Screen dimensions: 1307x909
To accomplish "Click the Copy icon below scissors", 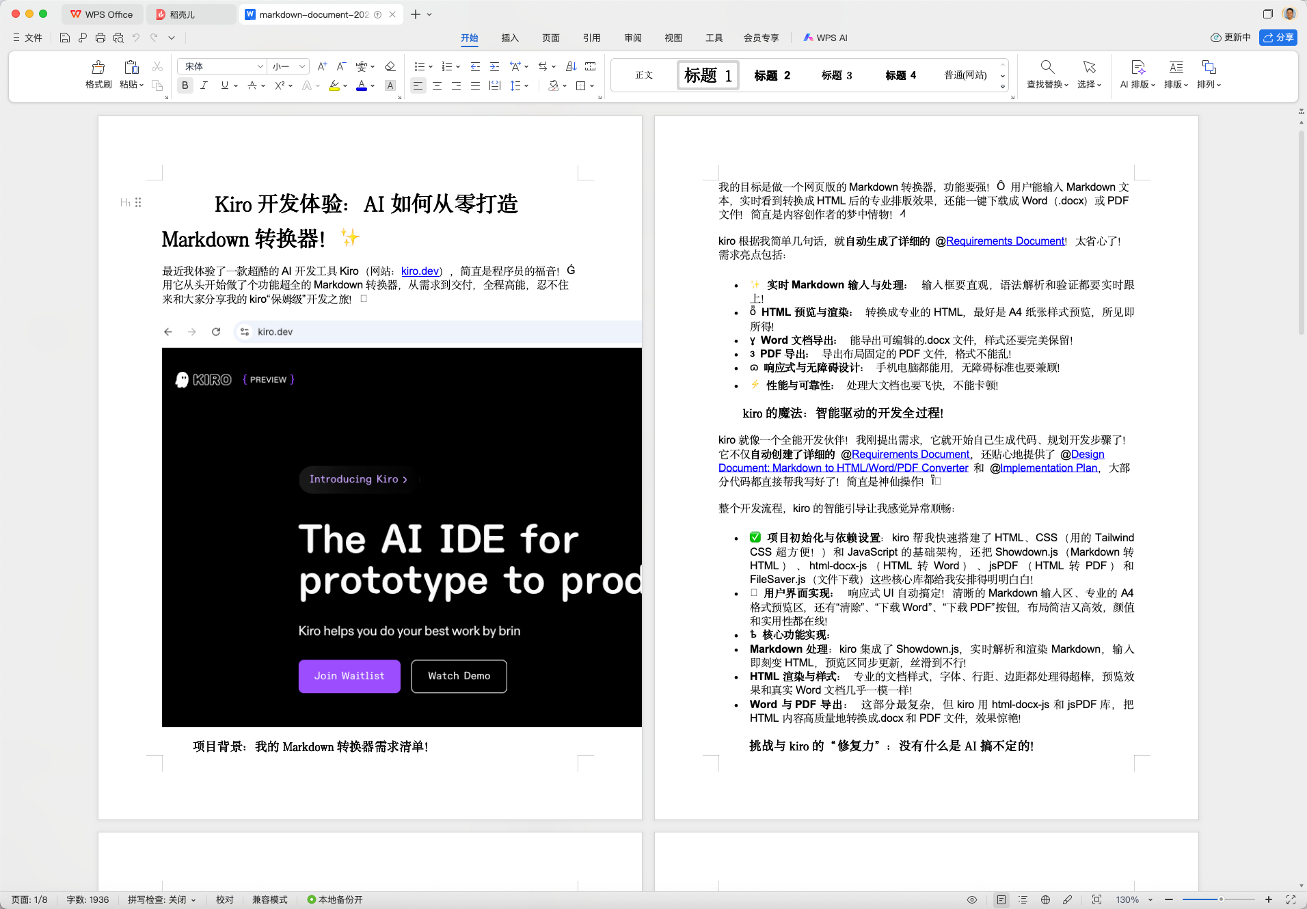I will [x=157, y=85].
